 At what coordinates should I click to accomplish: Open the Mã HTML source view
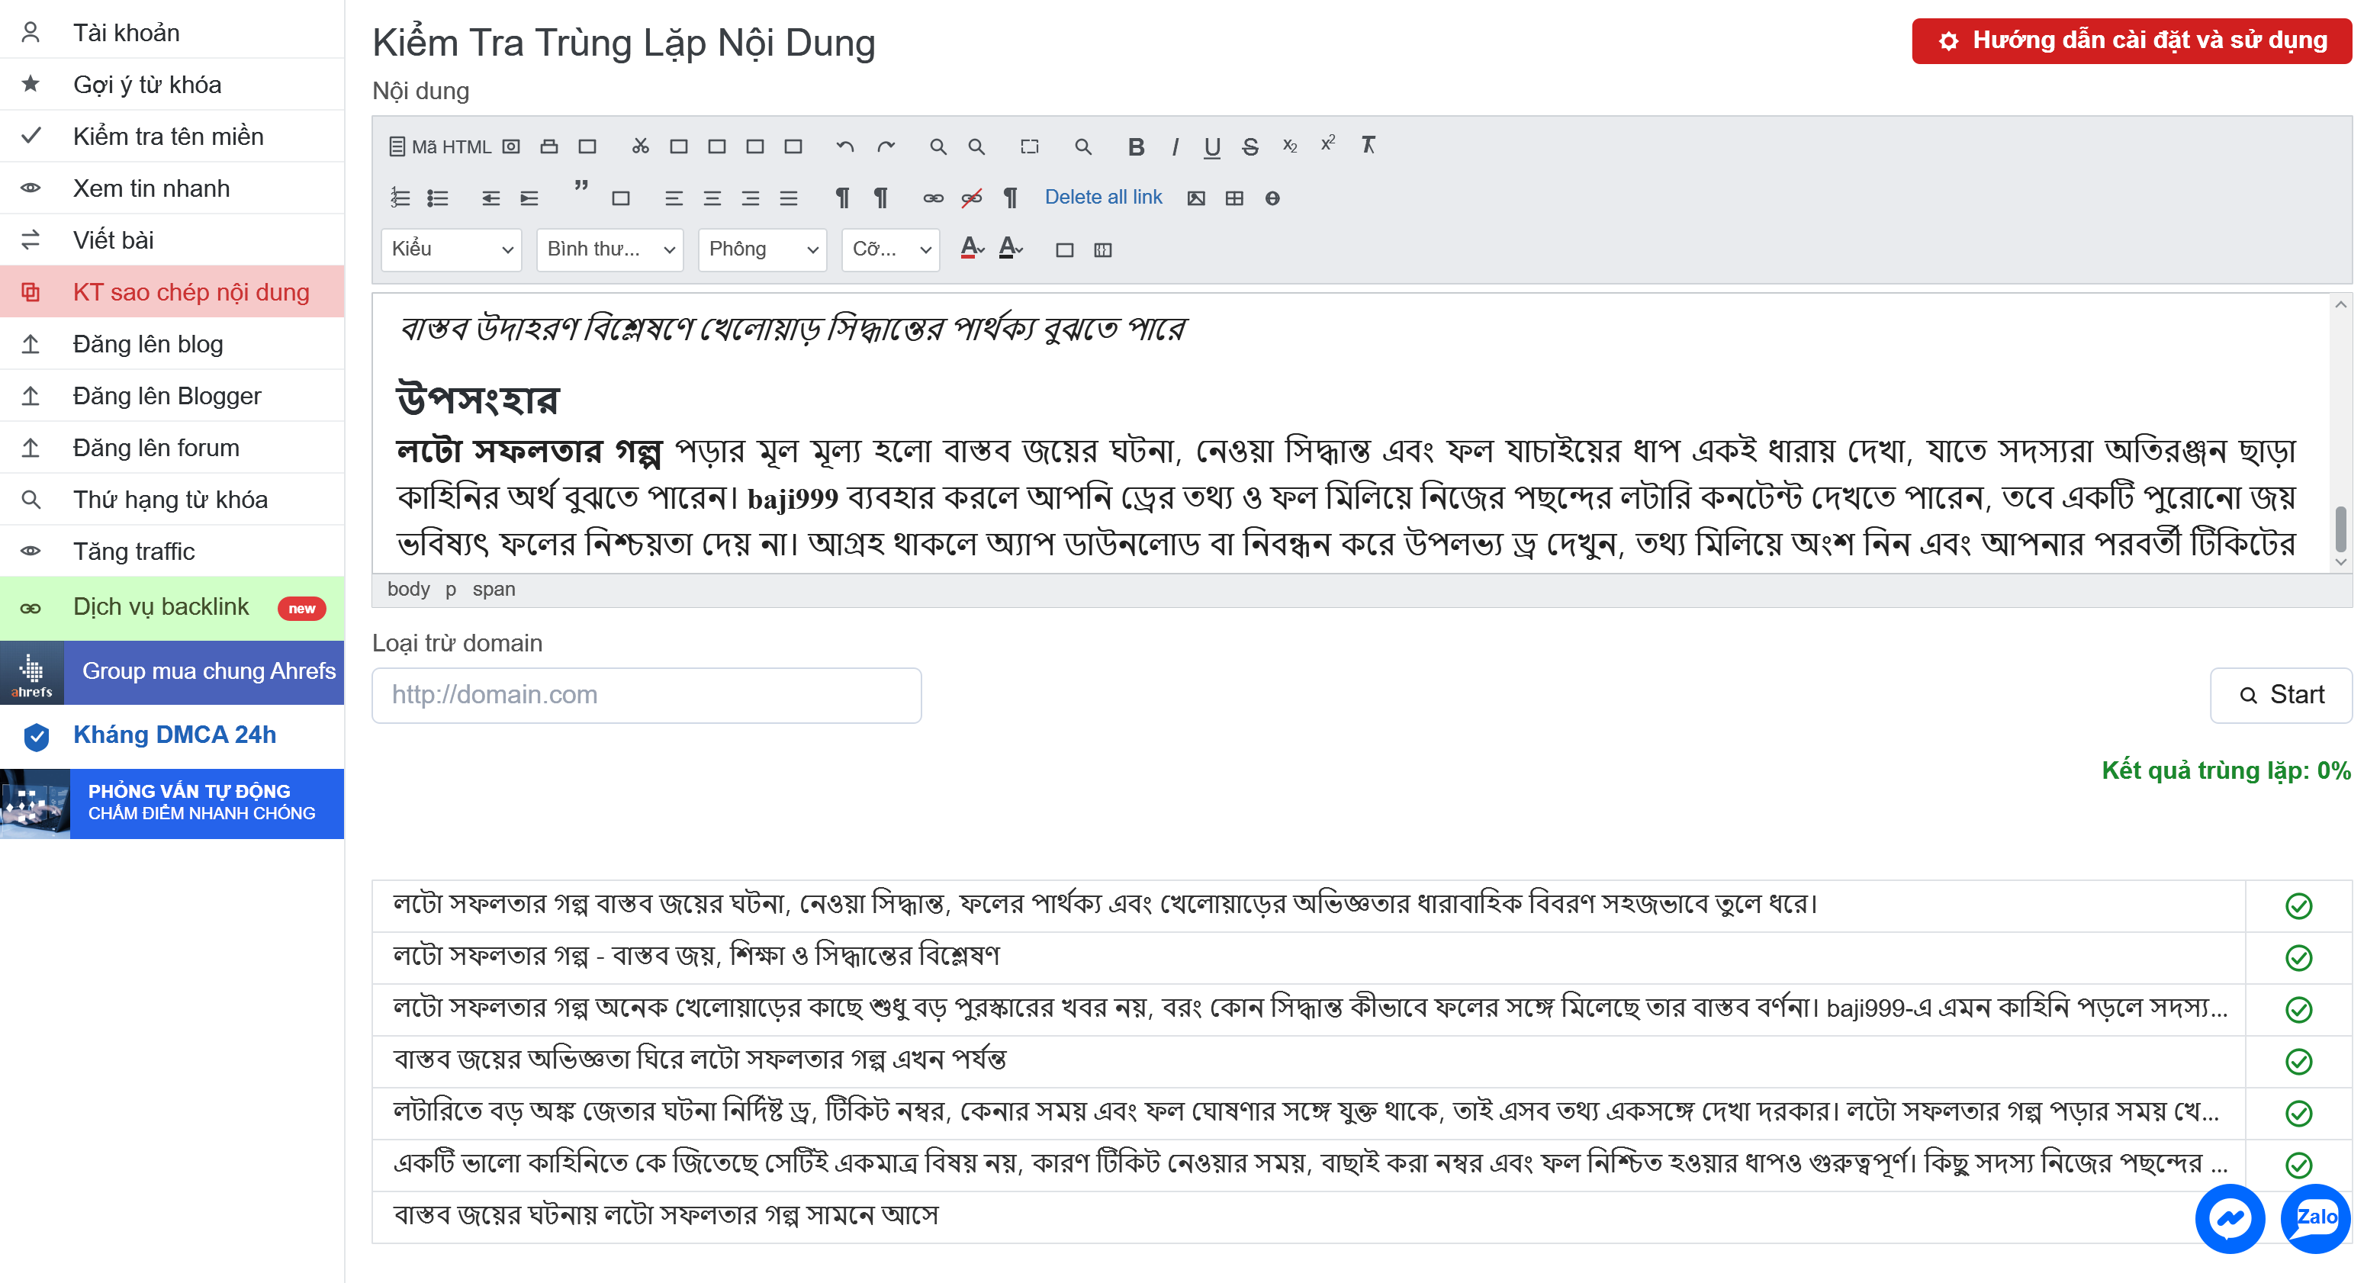pos(440,146)
